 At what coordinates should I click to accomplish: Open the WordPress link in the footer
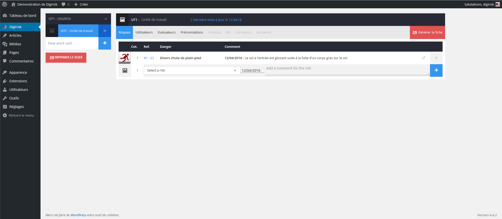(78, 215)
